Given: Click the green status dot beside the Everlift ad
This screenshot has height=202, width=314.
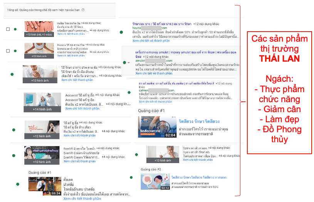Looking at the screenshot, I should 14,155.
